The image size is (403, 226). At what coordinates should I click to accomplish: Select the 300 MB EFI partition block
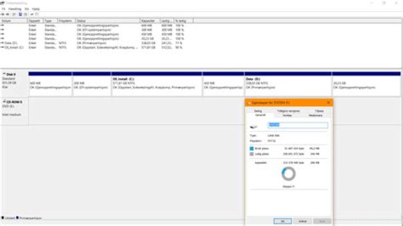(91, 84)
